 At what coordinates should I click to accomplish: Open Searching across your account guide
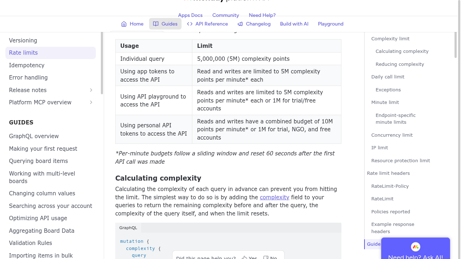(x=50, y=206)
